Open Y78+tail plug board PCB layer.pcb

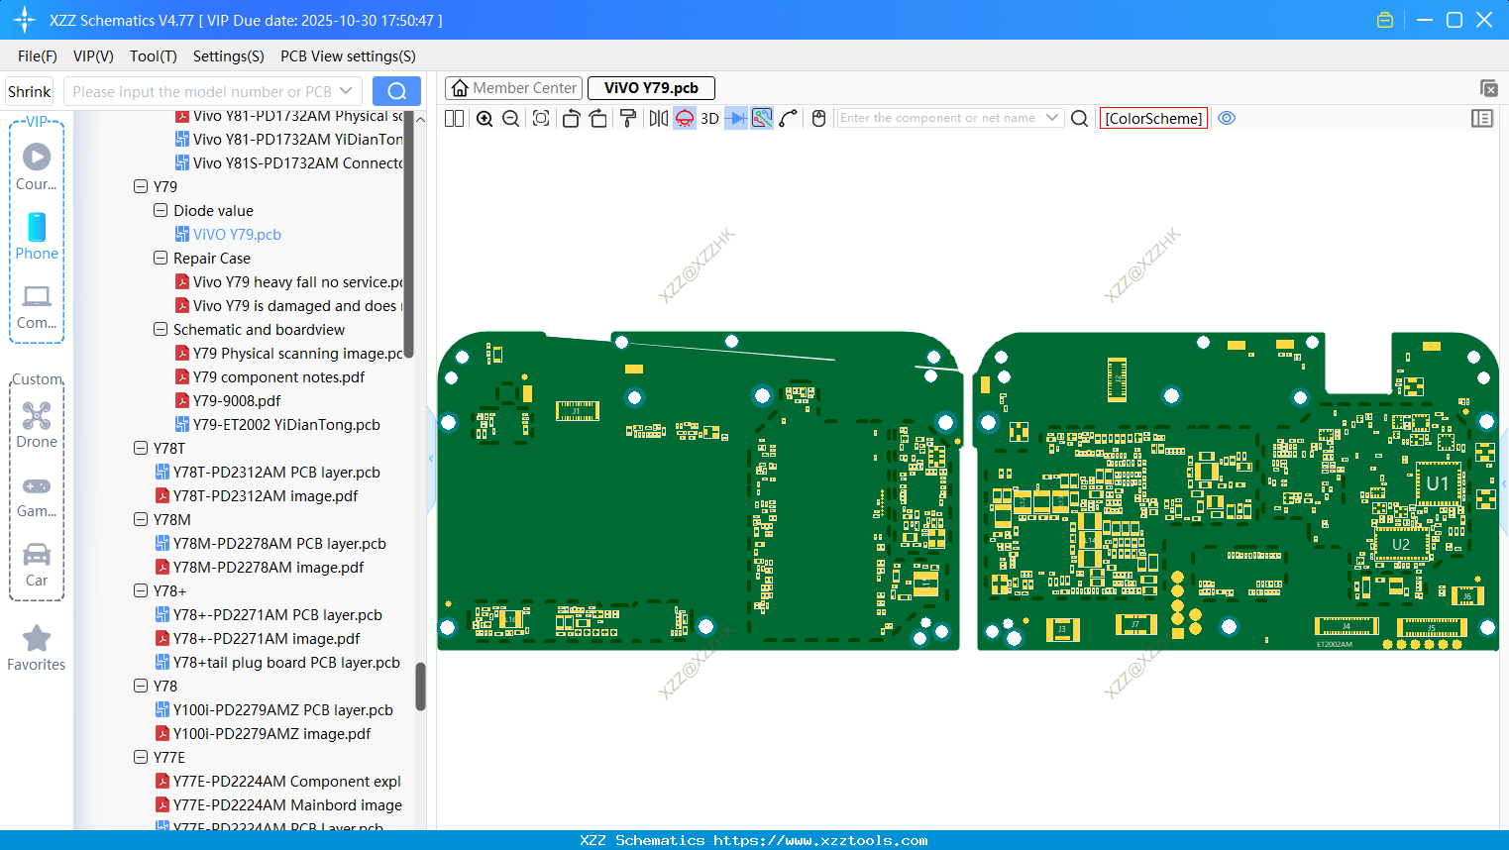286,662
